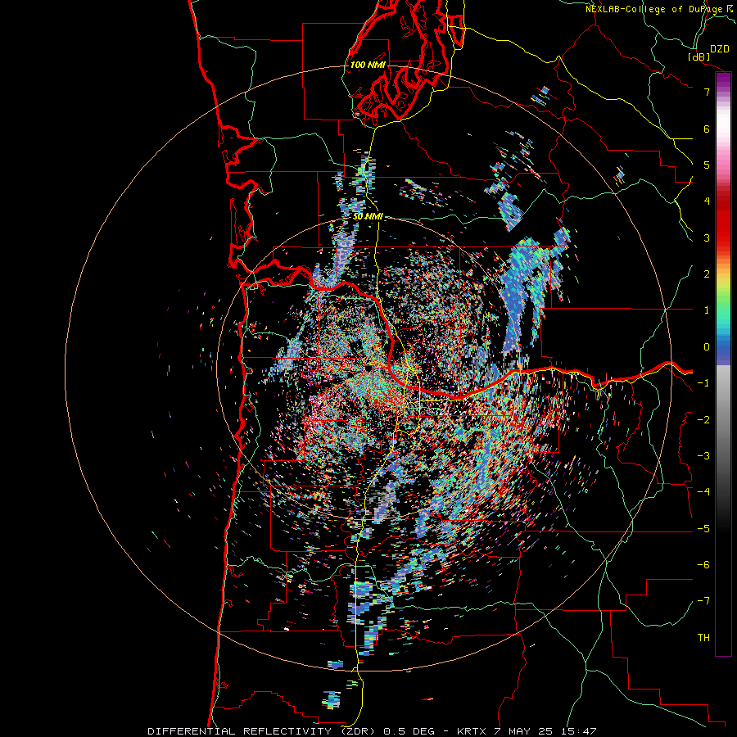Click the 4 value on color scale
The image size is (737, 737).
click(x=707, y=201)
